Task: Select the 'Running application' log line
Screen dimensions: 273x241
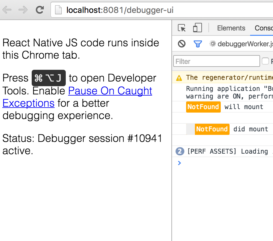Action: [x=230, y=92]
